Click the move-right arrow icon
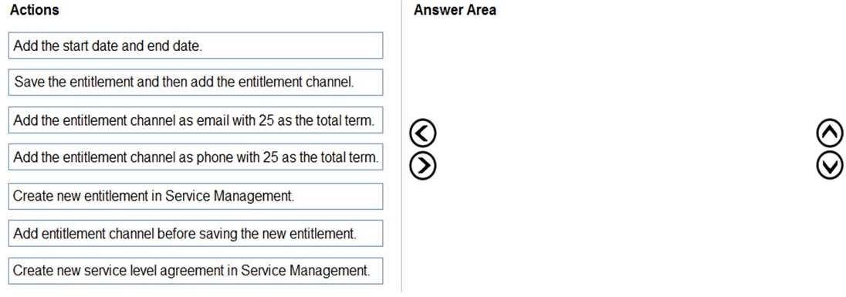The image size is (846, 297). [422, 166]
